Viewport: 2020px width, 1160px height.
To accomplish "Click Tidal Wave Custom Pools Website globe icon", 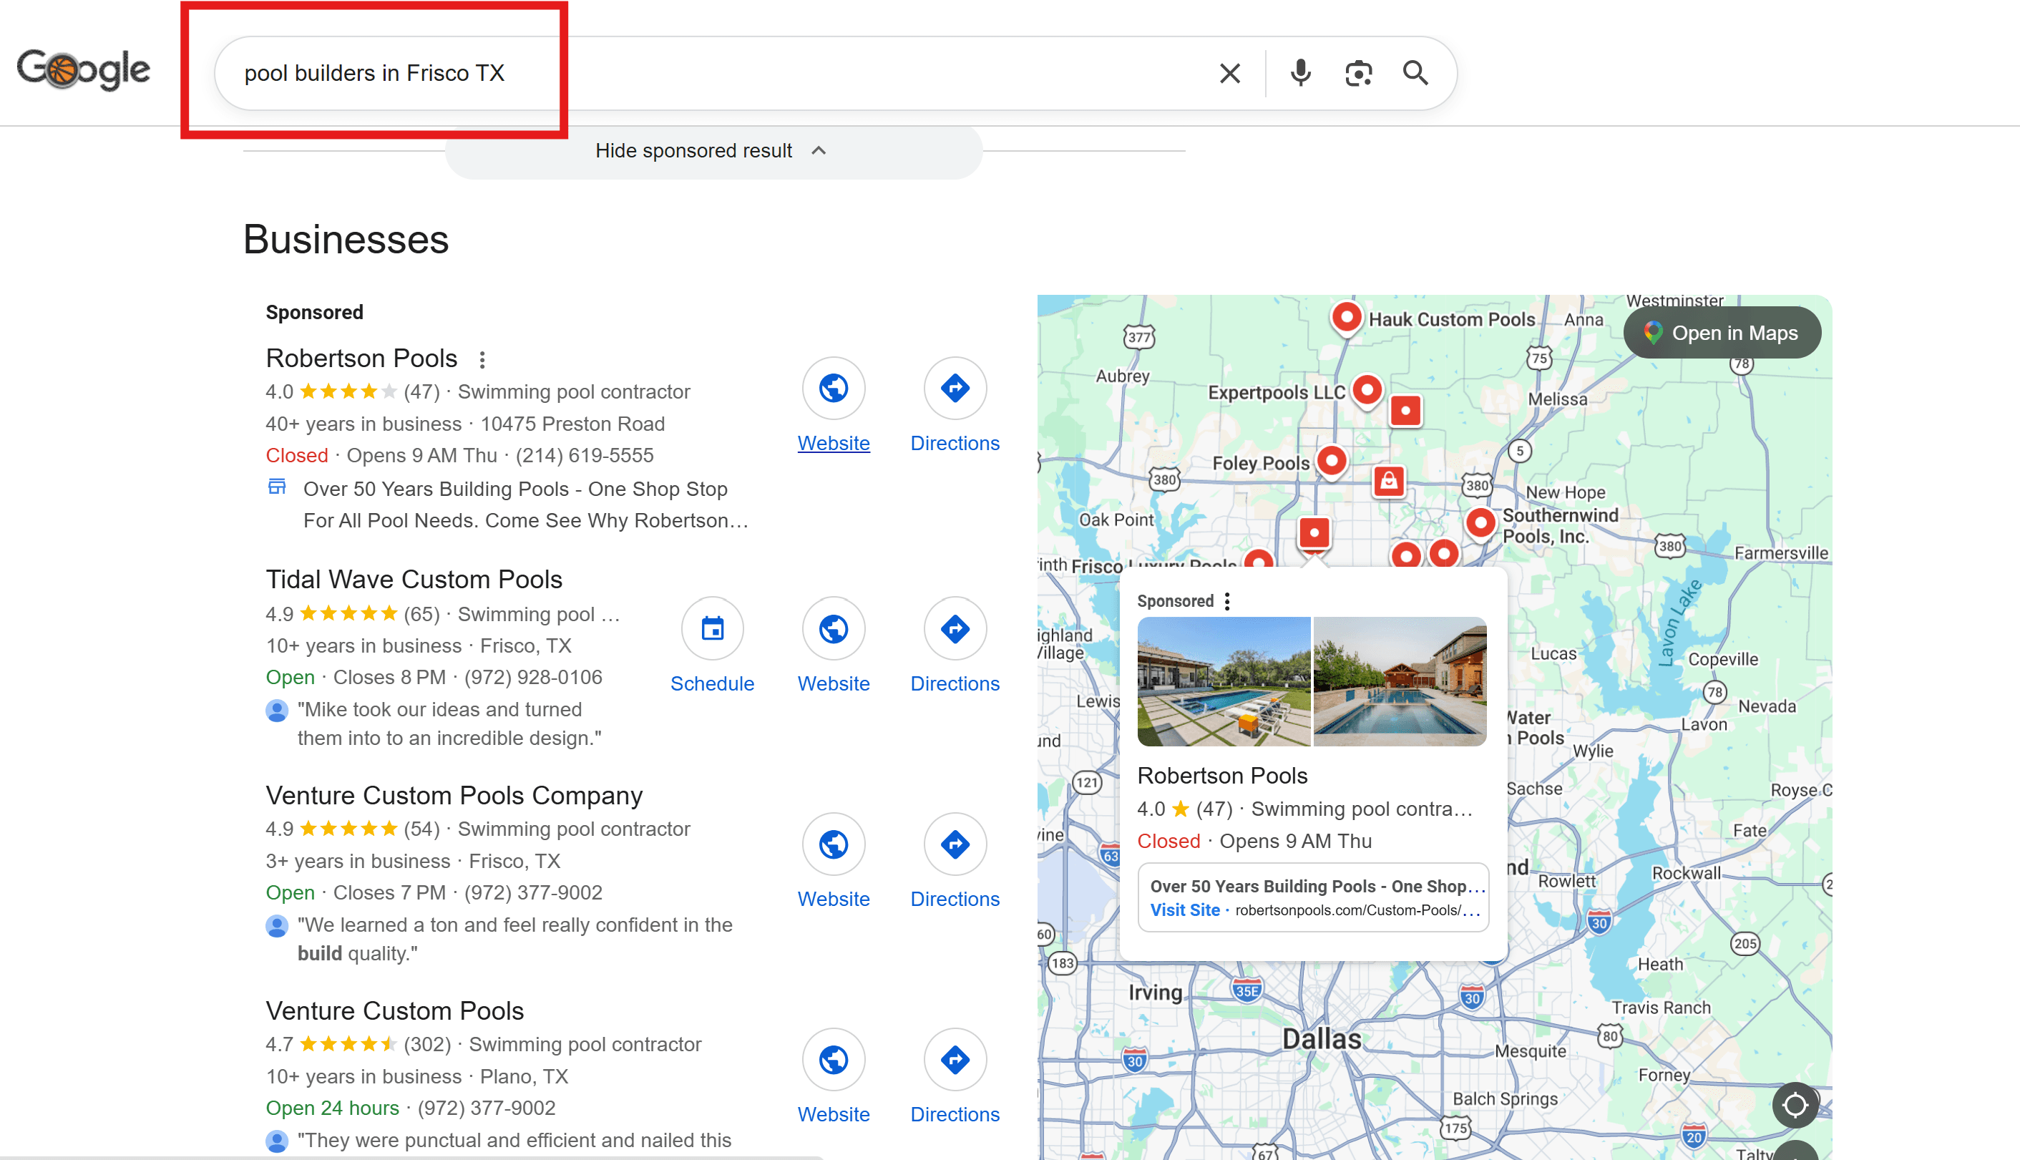I will point(833,628).
